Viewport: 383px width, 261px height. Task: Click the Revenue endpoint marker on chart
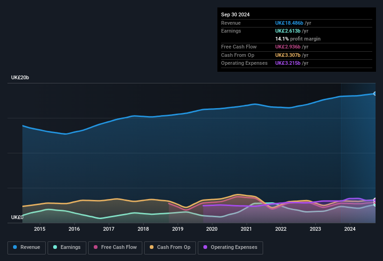coord(375,93)
